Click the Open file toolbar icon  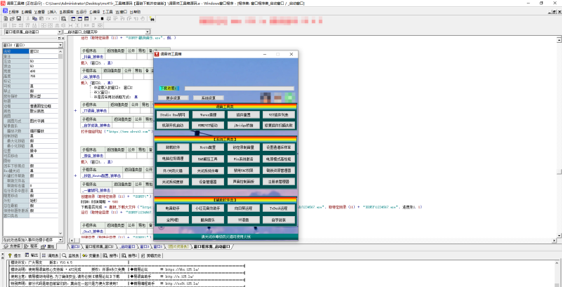pyautogui.click(x=11, y=18)
